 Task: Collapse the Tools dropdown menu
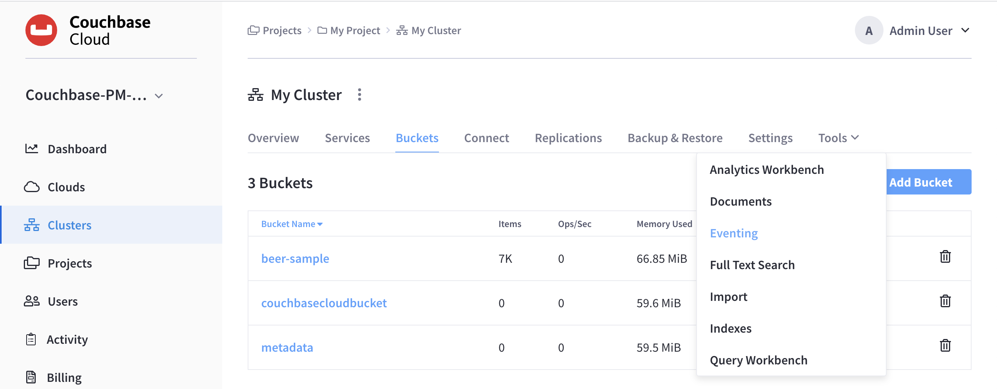click(x=838, y=138)
